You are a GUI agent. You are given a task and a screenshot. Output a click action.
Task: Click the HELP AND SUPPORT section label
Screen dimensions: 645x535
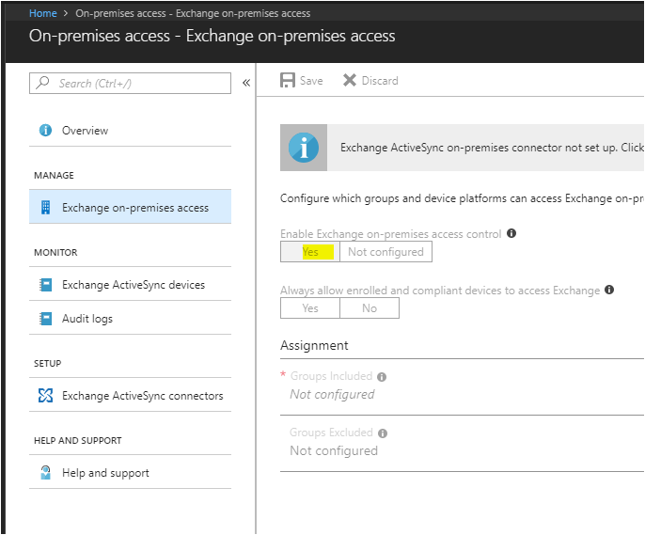point(78,440)
